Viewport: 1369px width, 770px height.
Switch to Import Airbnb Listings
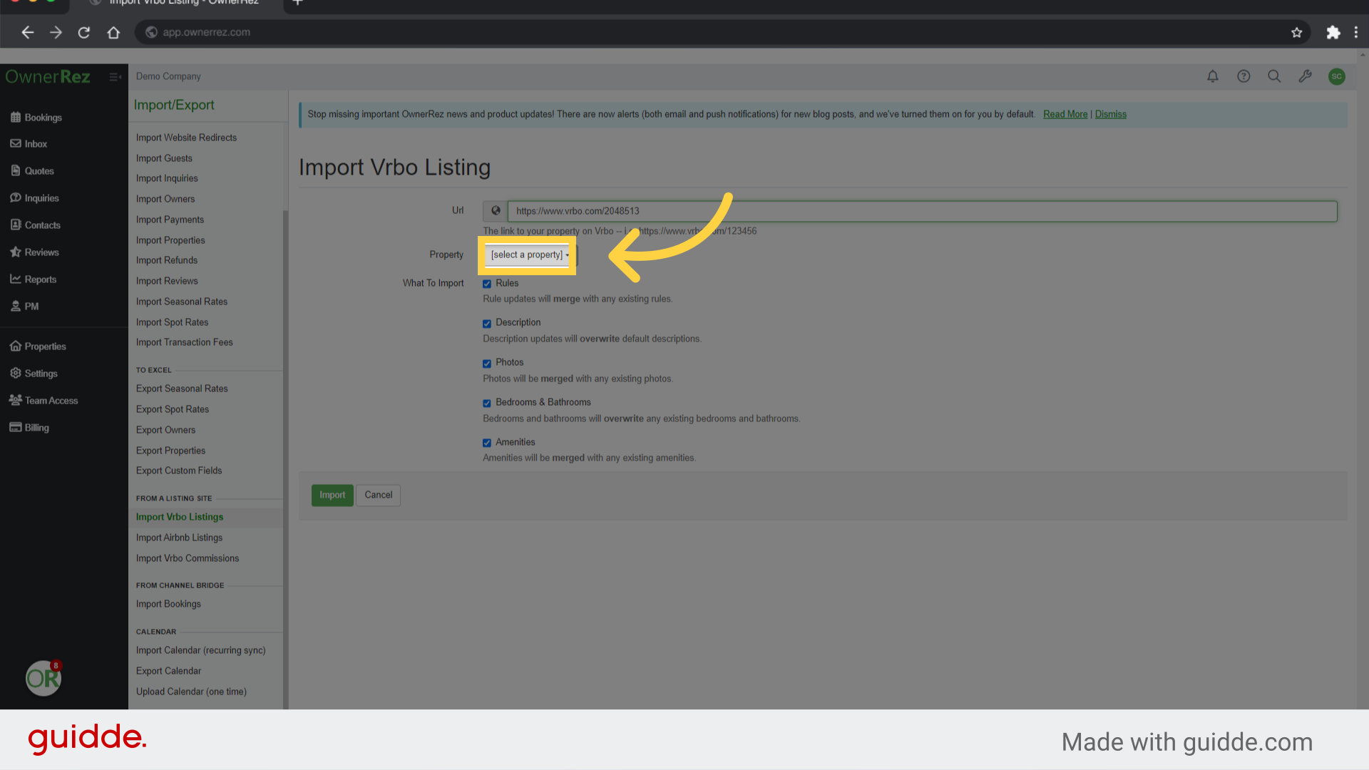pos(179,537)
